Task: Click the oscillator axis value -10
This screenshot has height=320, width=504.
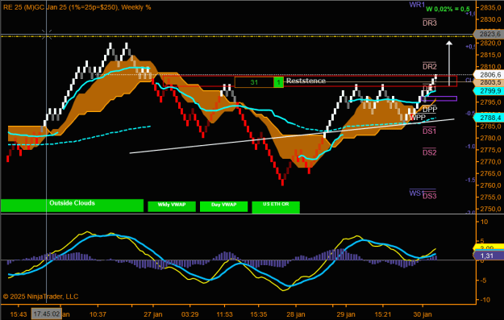Action: pyautogui.click(x=484, y=300)
